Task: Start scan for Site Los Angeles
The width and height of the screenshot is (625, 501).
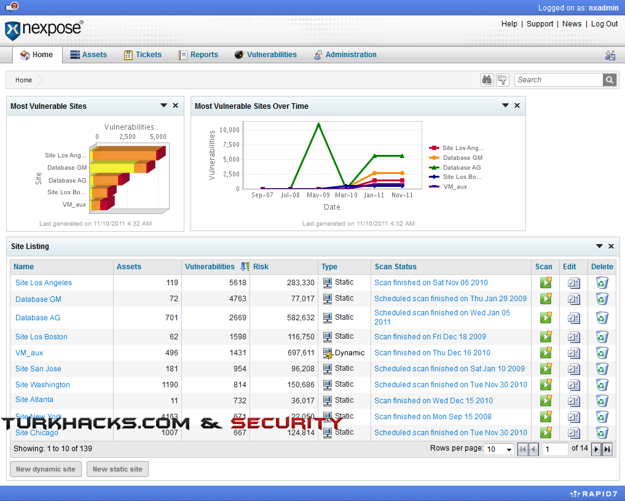Action: coord(546,282)
